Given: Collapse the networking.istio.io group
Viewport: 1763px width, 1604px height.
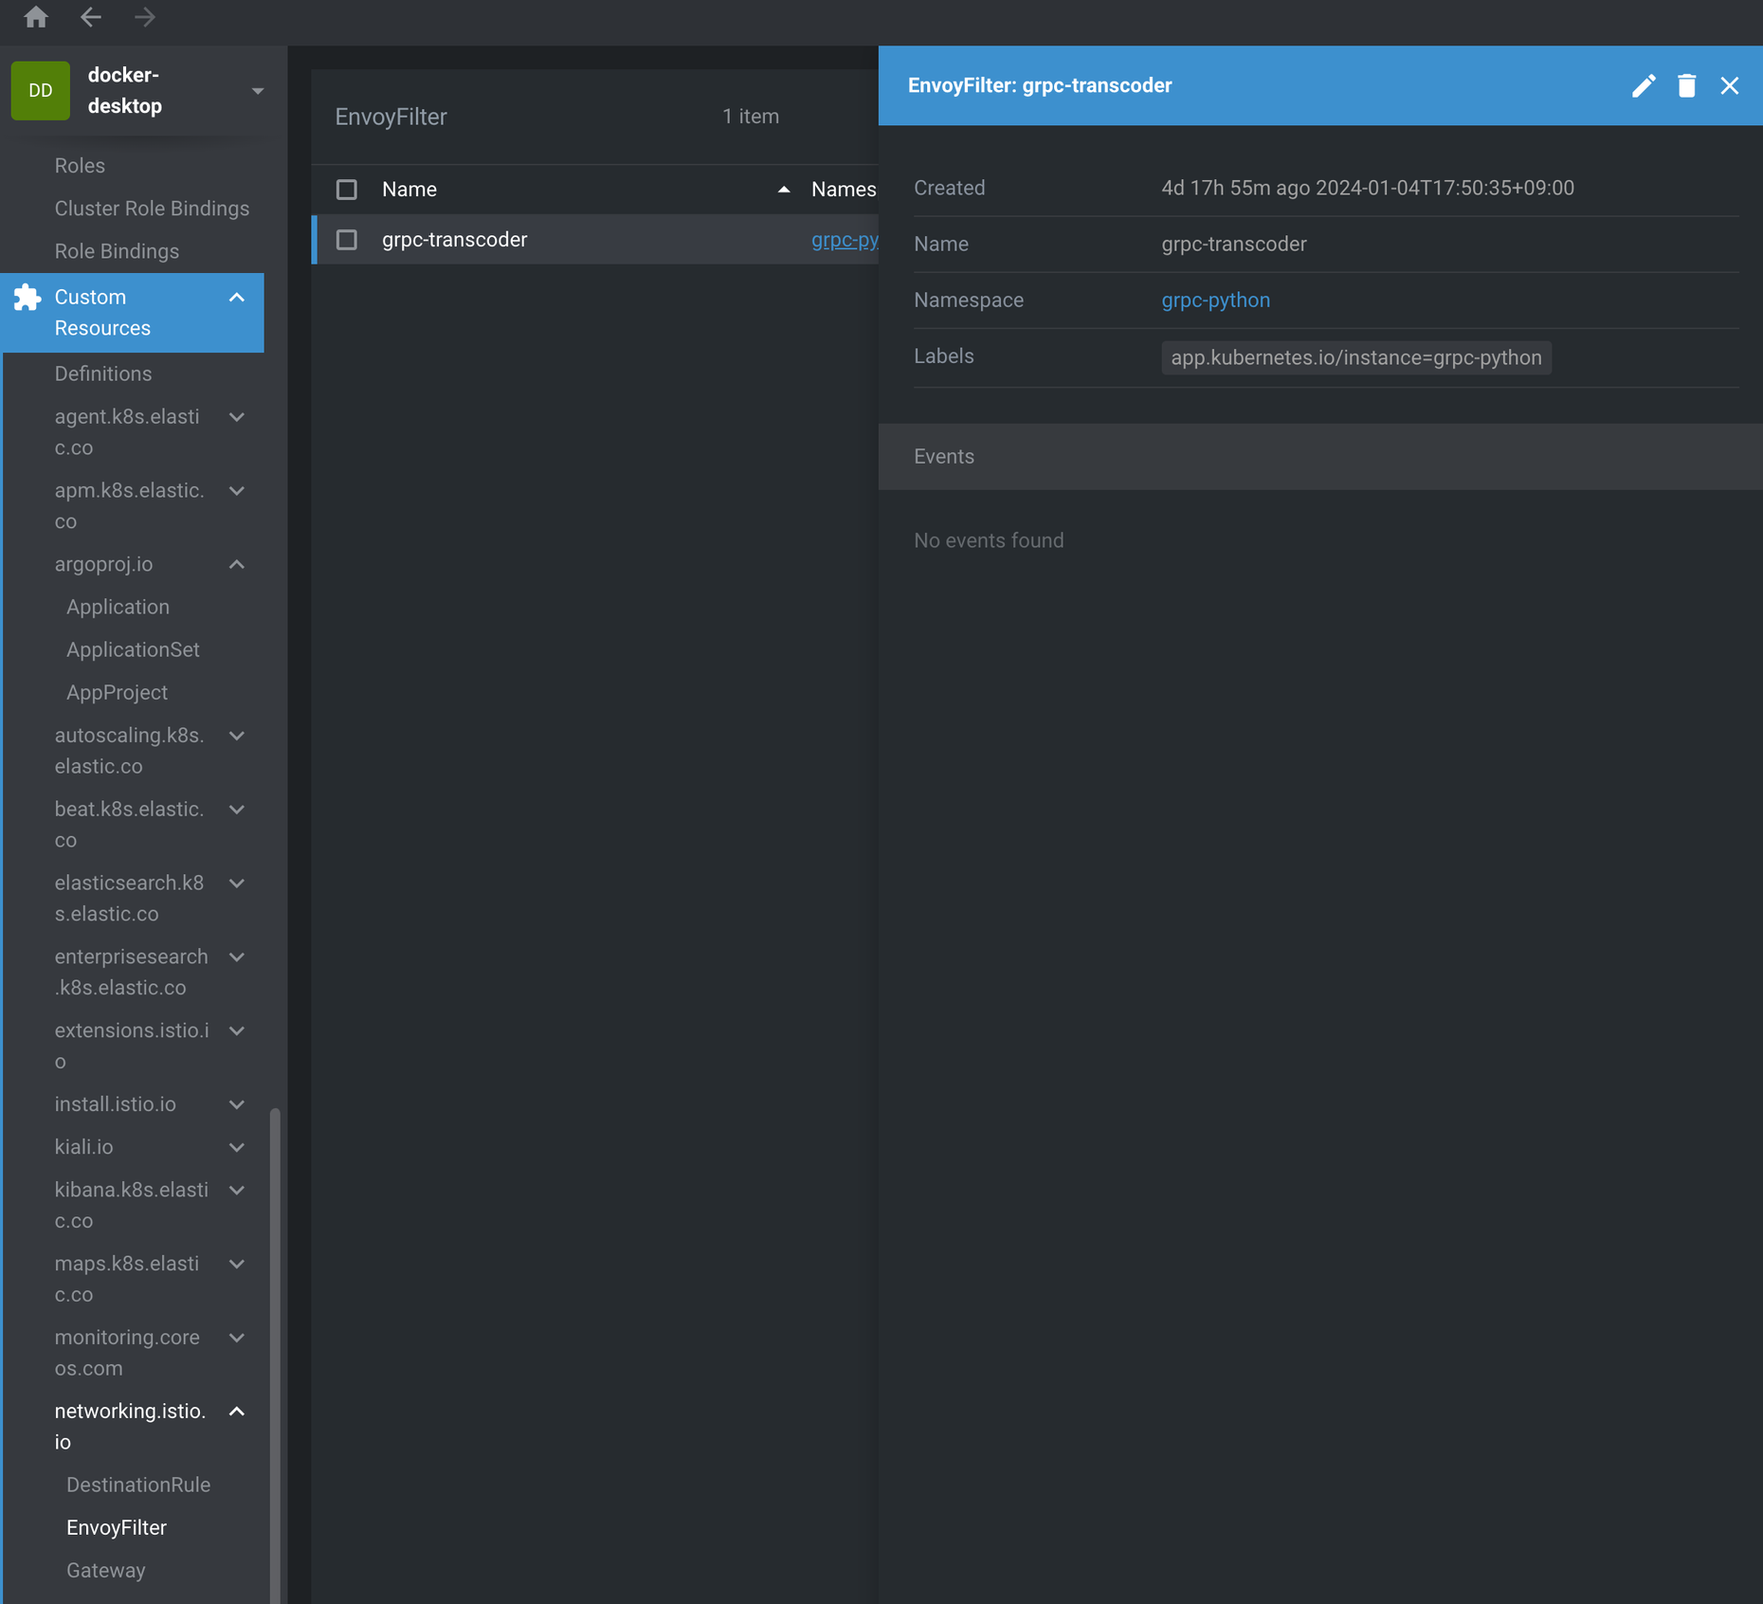Looking at the screenshot, I should tap(237, 1412).
